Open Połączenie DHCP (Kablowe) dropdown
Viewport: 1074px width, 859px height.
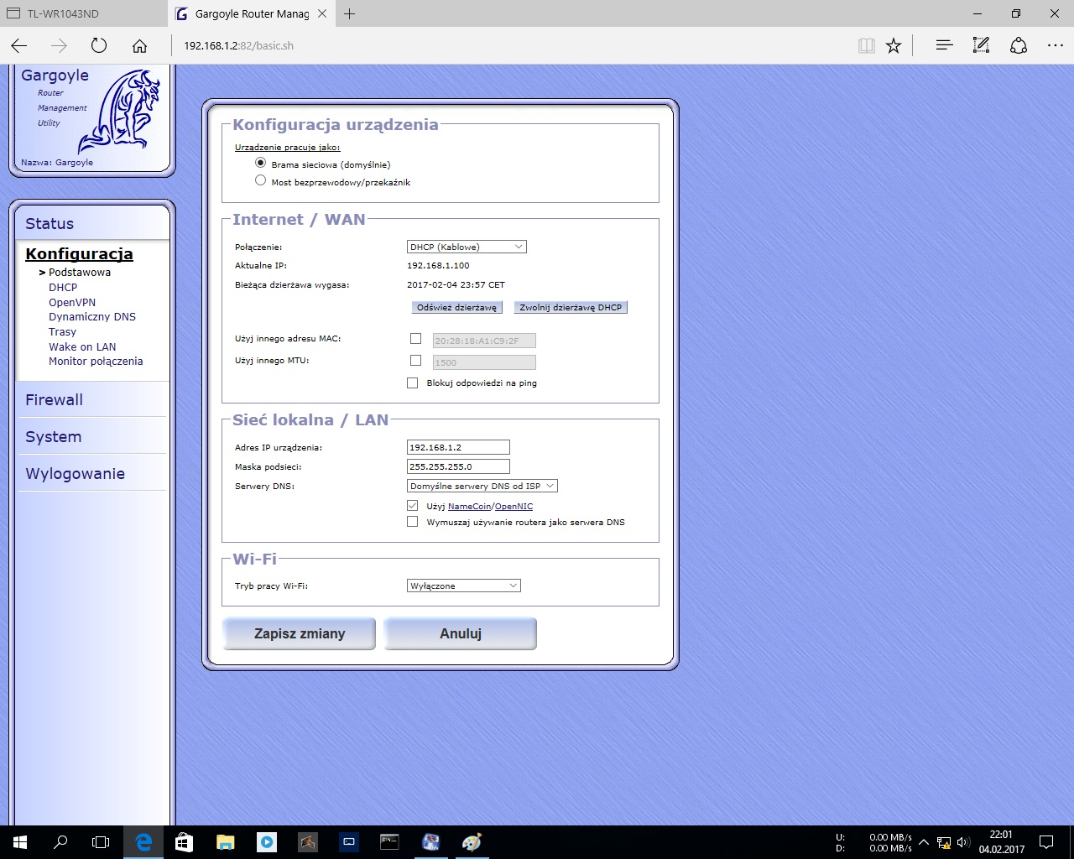tap(467, 247)
